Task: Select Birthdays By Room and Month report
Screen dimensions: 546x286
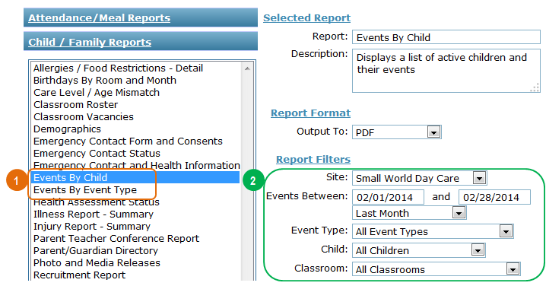Action: [105, 80]
